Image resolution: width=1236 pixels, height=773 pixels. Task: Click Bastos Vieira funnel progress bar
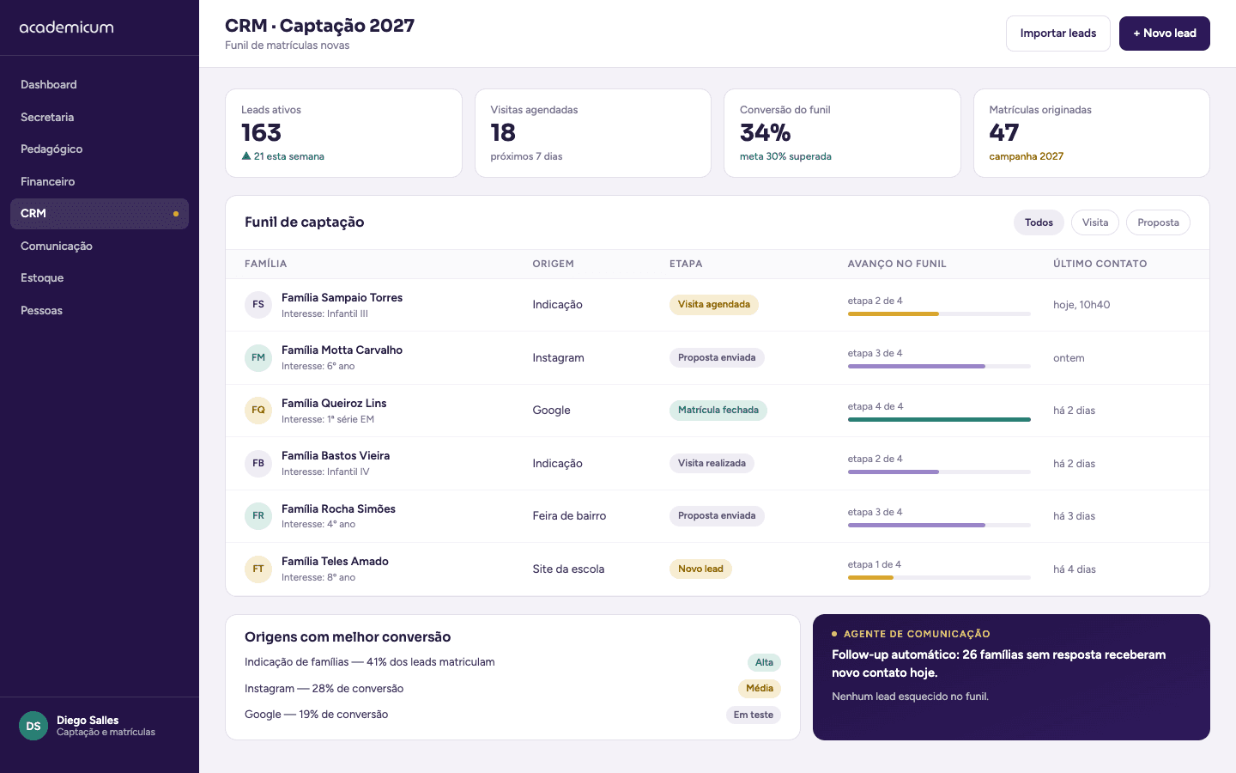tap(939, 472)
